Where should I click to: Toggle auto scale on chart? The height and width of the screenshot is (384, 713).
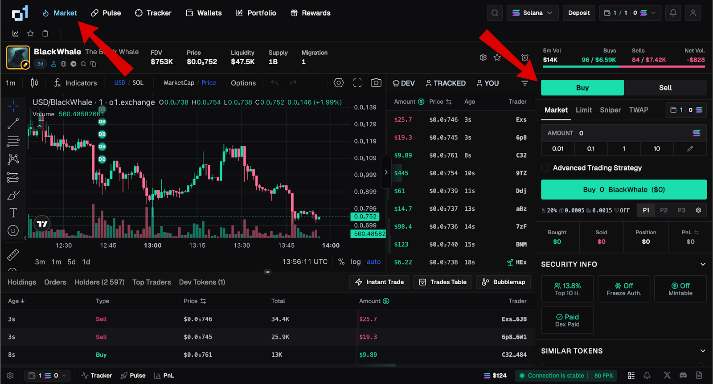click(373, 262)
